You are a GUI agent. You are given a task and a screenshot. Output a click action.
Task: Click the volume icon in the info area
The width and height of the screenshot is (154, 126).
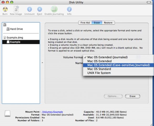[x=7, y=113]
